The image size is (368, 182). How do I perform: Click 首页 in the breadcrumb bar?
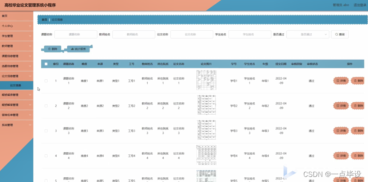tap(44, 20)
